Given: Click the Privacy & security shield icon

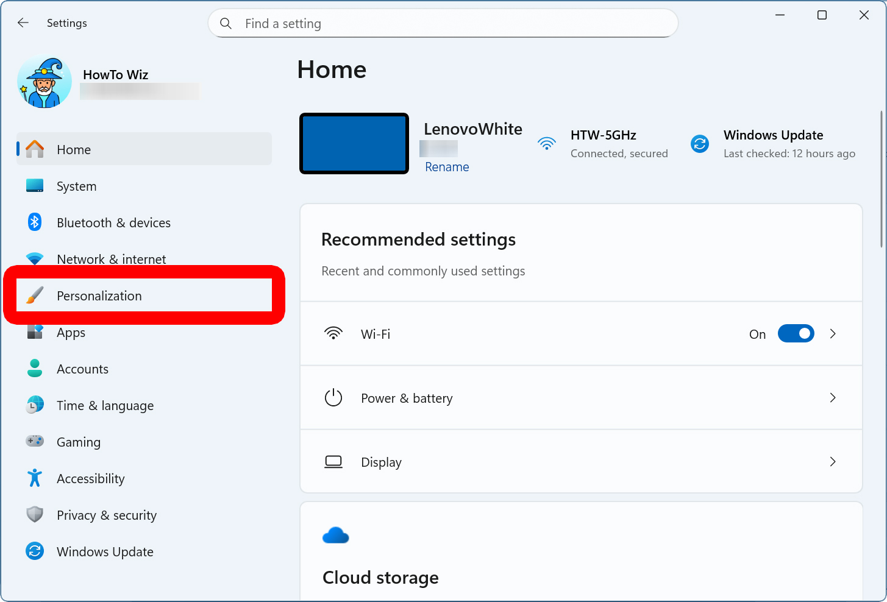Looking at the screenshot, I should (x=35, y=515).
